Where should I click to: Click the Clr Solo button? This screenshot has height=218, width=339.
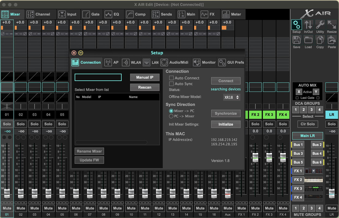308,124
